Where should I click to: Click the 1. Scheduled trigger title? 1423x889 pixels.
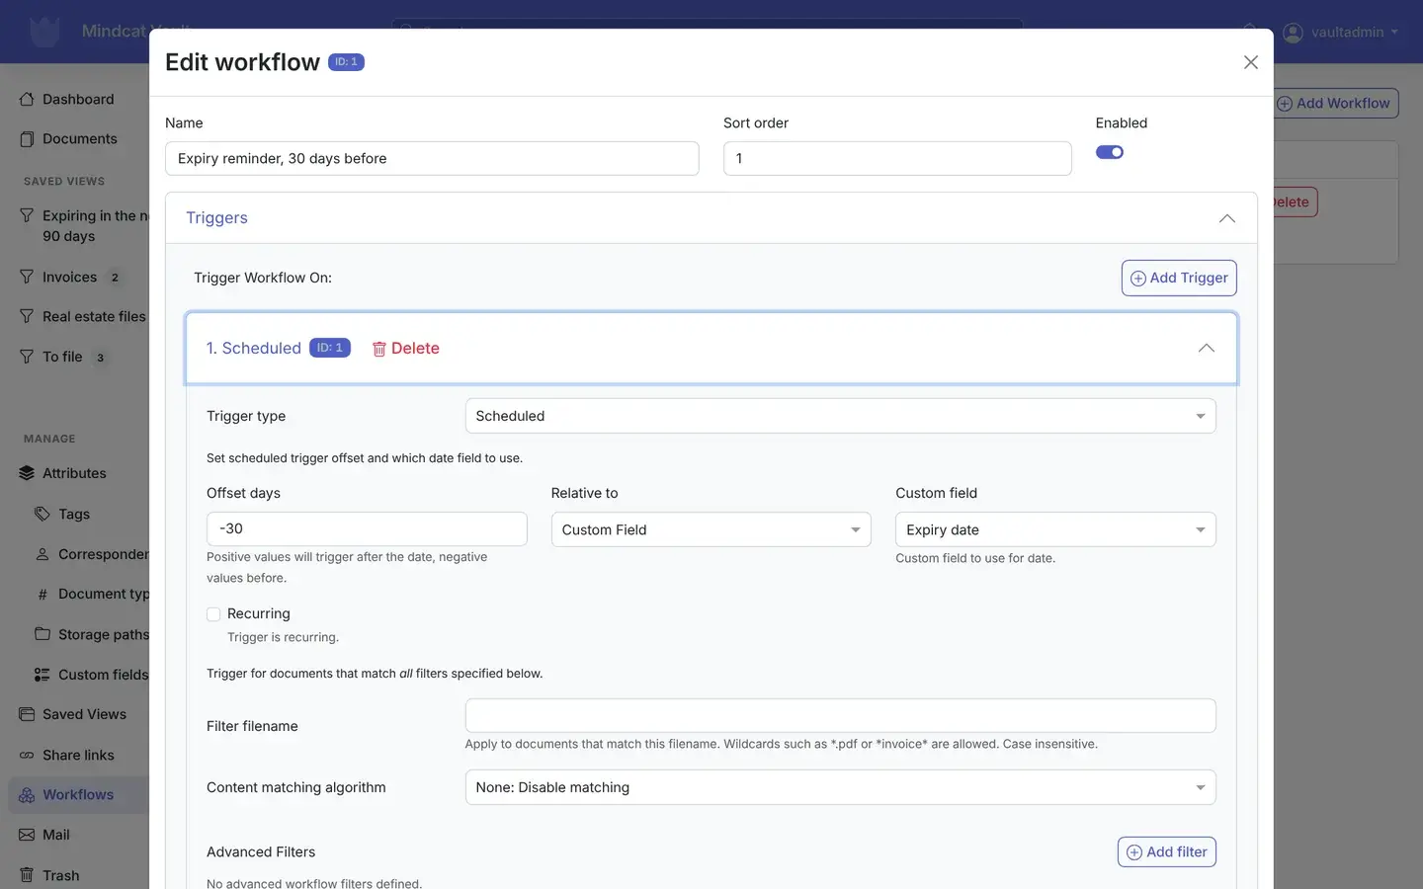254,348
